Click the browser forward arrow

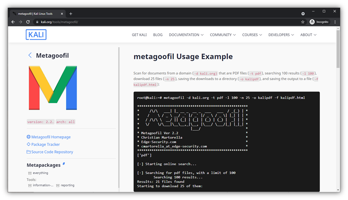20,22
